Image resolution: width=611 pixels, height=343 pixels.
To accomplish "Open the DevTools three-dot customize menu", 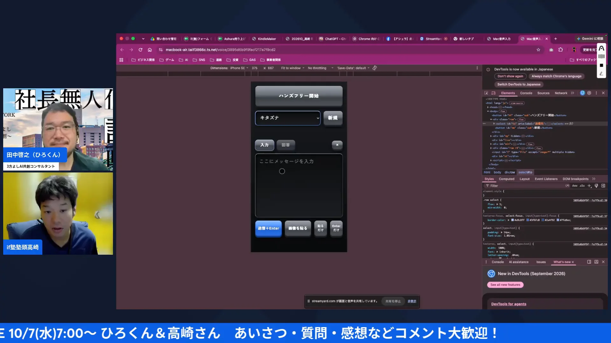I will coord(596,93).
